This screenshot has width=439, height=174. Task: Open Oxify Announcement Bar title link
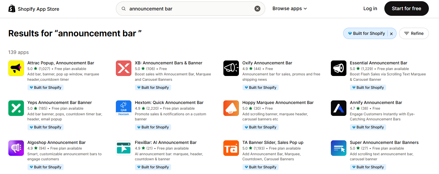[267, 63]
